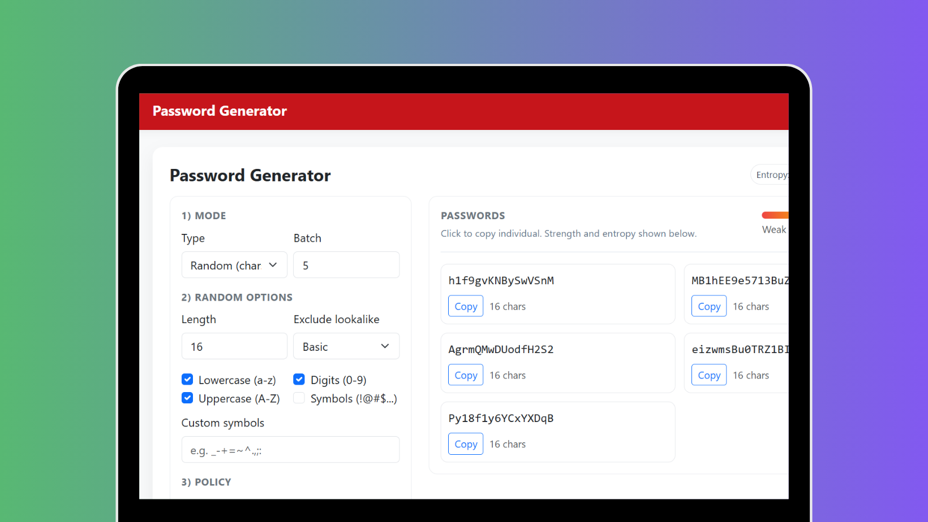
Task: Click the Length input showing 16
Action: (234, 346)
